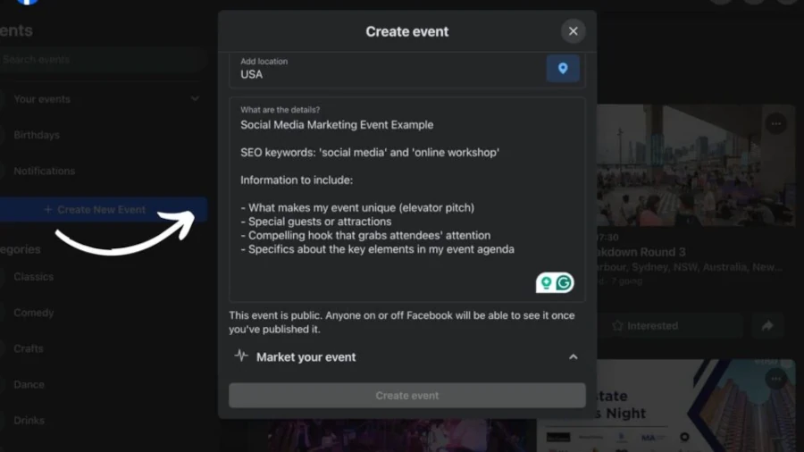This screenshot has width=804, height=452.
Task: Click the location pin icon button
Action: pyautogui.click(x=563, y=68)
